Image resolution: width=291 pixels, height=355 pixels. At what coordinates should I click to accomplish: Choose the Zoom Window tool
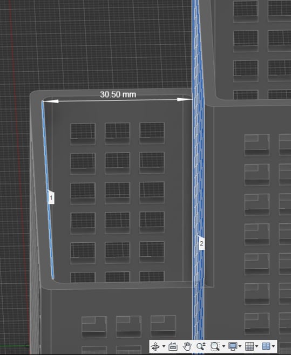pos(215,346)
